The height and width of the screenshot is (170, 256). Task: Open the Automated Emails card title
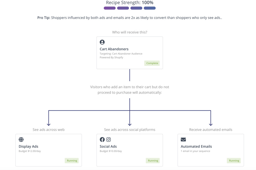point(196,146)
